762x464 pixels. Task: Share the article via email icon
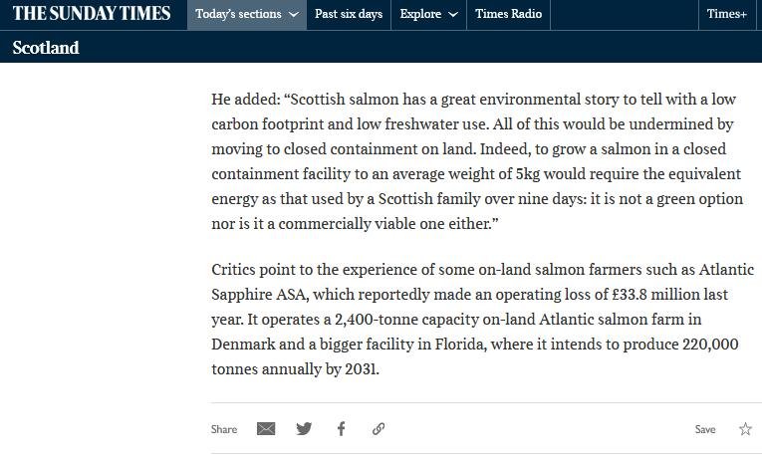tap(266, 429)
